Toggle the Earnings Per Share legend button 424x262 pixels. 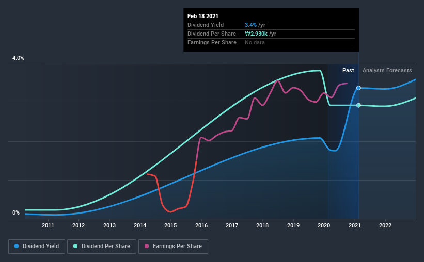(173, 247)
